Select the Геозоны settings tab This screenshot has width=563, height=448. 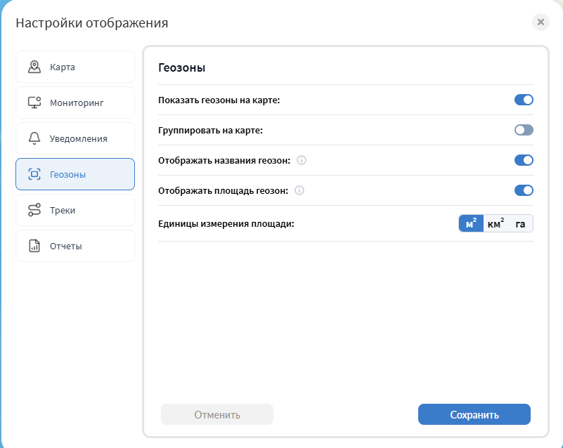click(75, 174)
